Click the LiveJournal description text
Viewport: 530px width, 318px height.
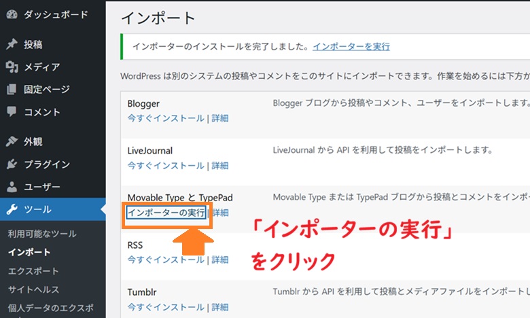pos(383,149)
